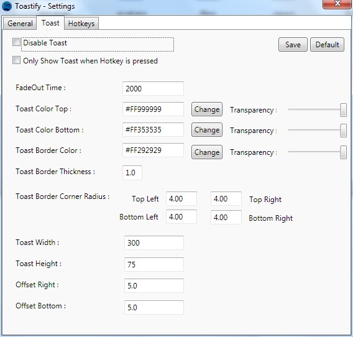Click the 'Toastify - Settings' window title
Image resolution: width=353 pixels, height=337 pixels.
point(45,6)
